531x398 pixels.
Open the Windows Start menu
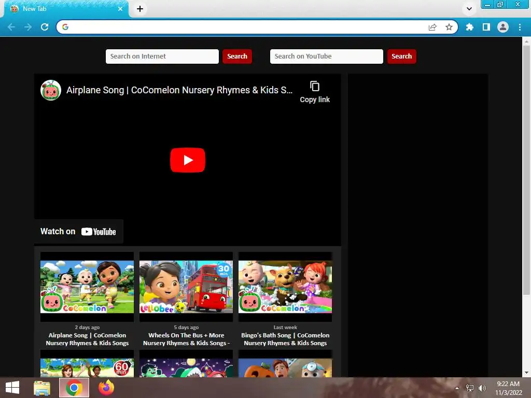(x=12, y=388)
